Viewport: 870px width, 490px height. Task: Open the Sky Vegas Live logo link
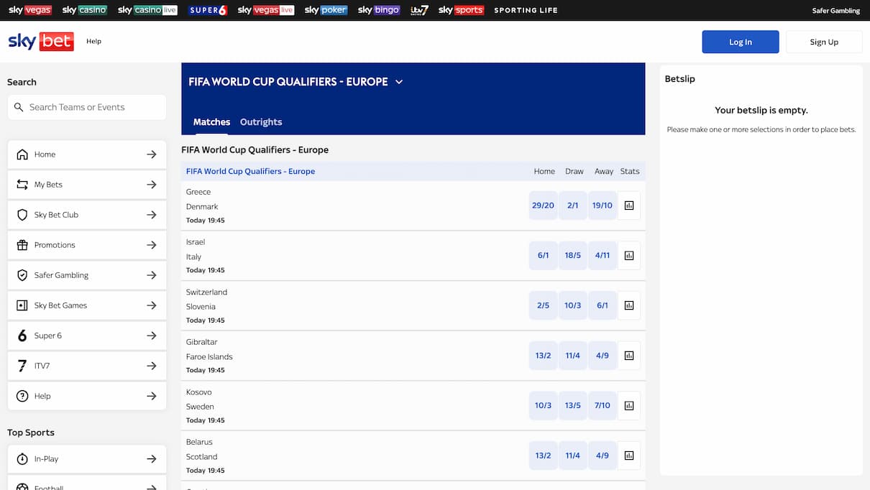(266, 10)
